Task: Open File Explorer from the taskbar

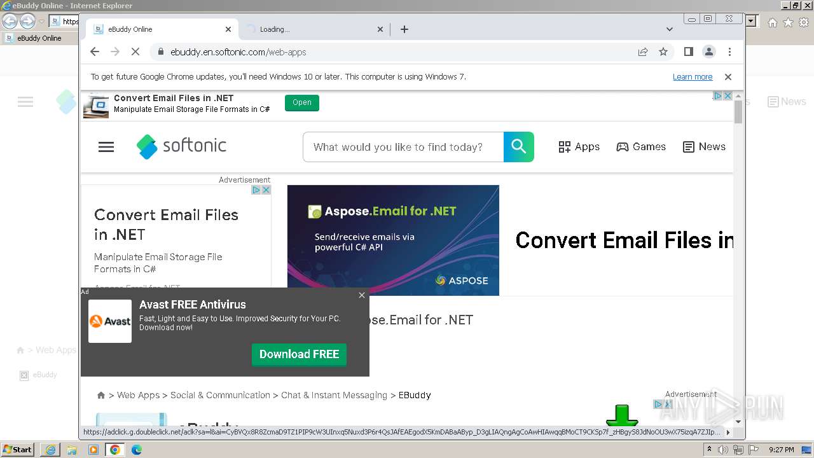Action: tap(72, 450)
